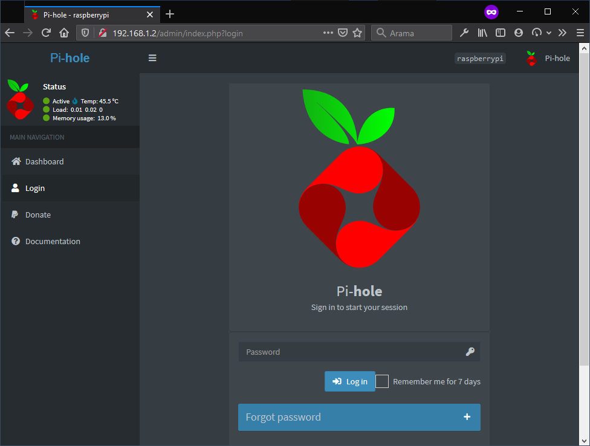Click the small Pi-hole logo in the Status panel
This screenshot has height=446, width=590.
click(19, 99)
